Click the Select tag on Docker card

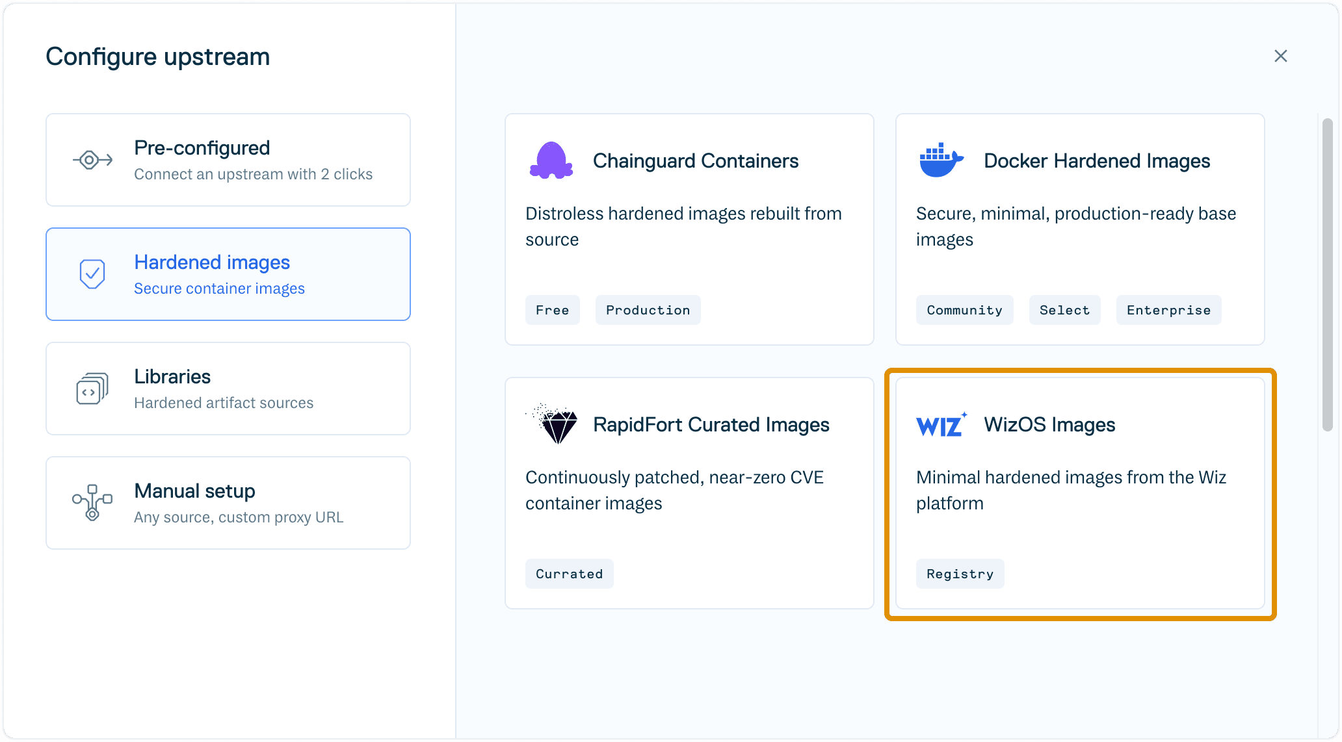coord(1065,310)
